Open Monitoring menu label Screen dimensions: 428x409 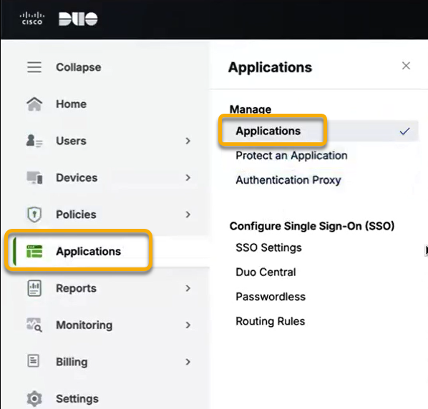[84, 325]
